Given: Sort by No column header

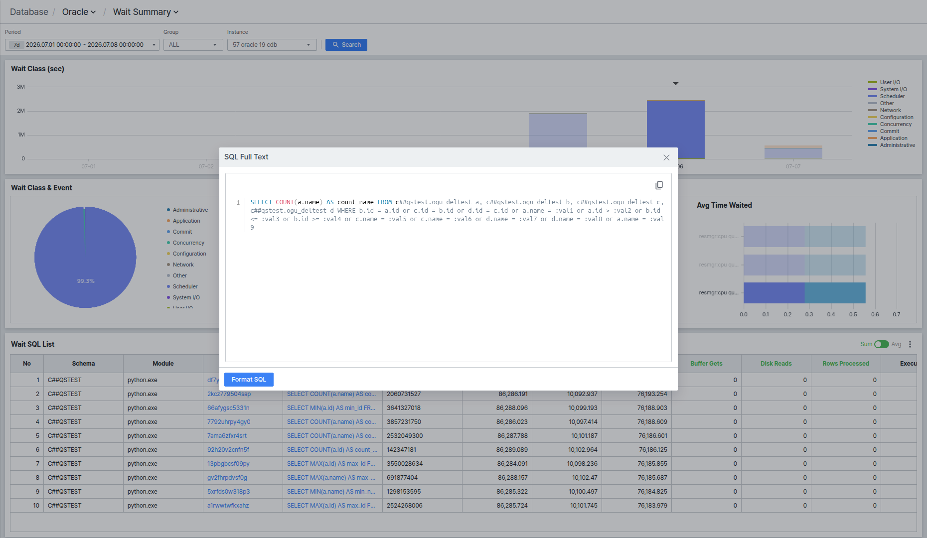Looking at the screenshot, I should coord(27,364).
